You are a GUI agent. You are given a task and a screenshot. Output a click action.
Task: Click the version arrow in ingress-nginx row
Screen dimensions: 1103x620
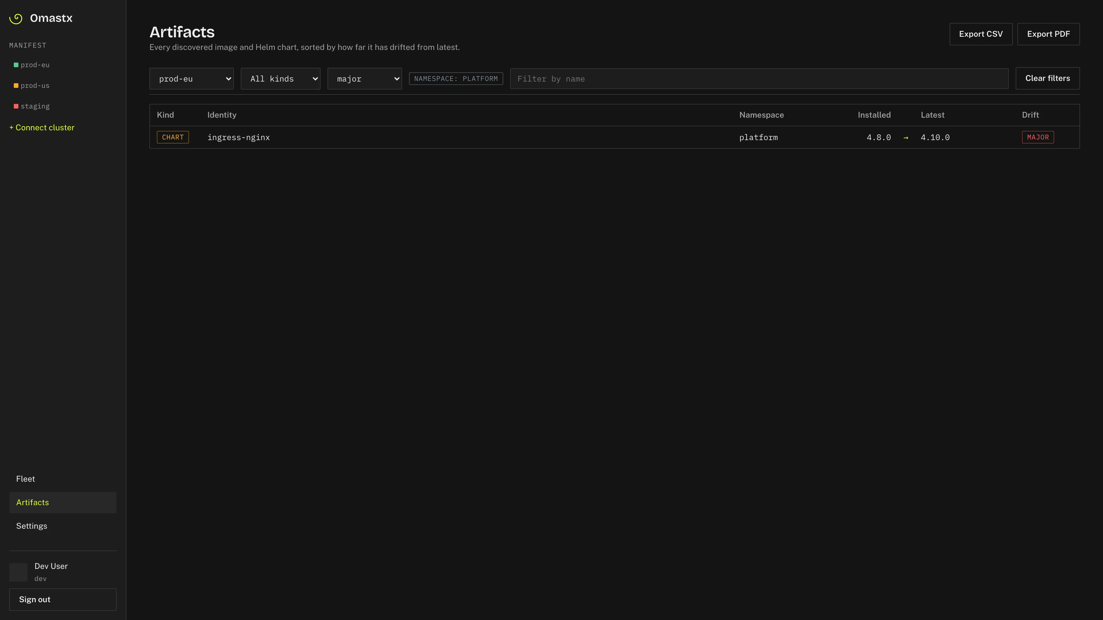906,138
